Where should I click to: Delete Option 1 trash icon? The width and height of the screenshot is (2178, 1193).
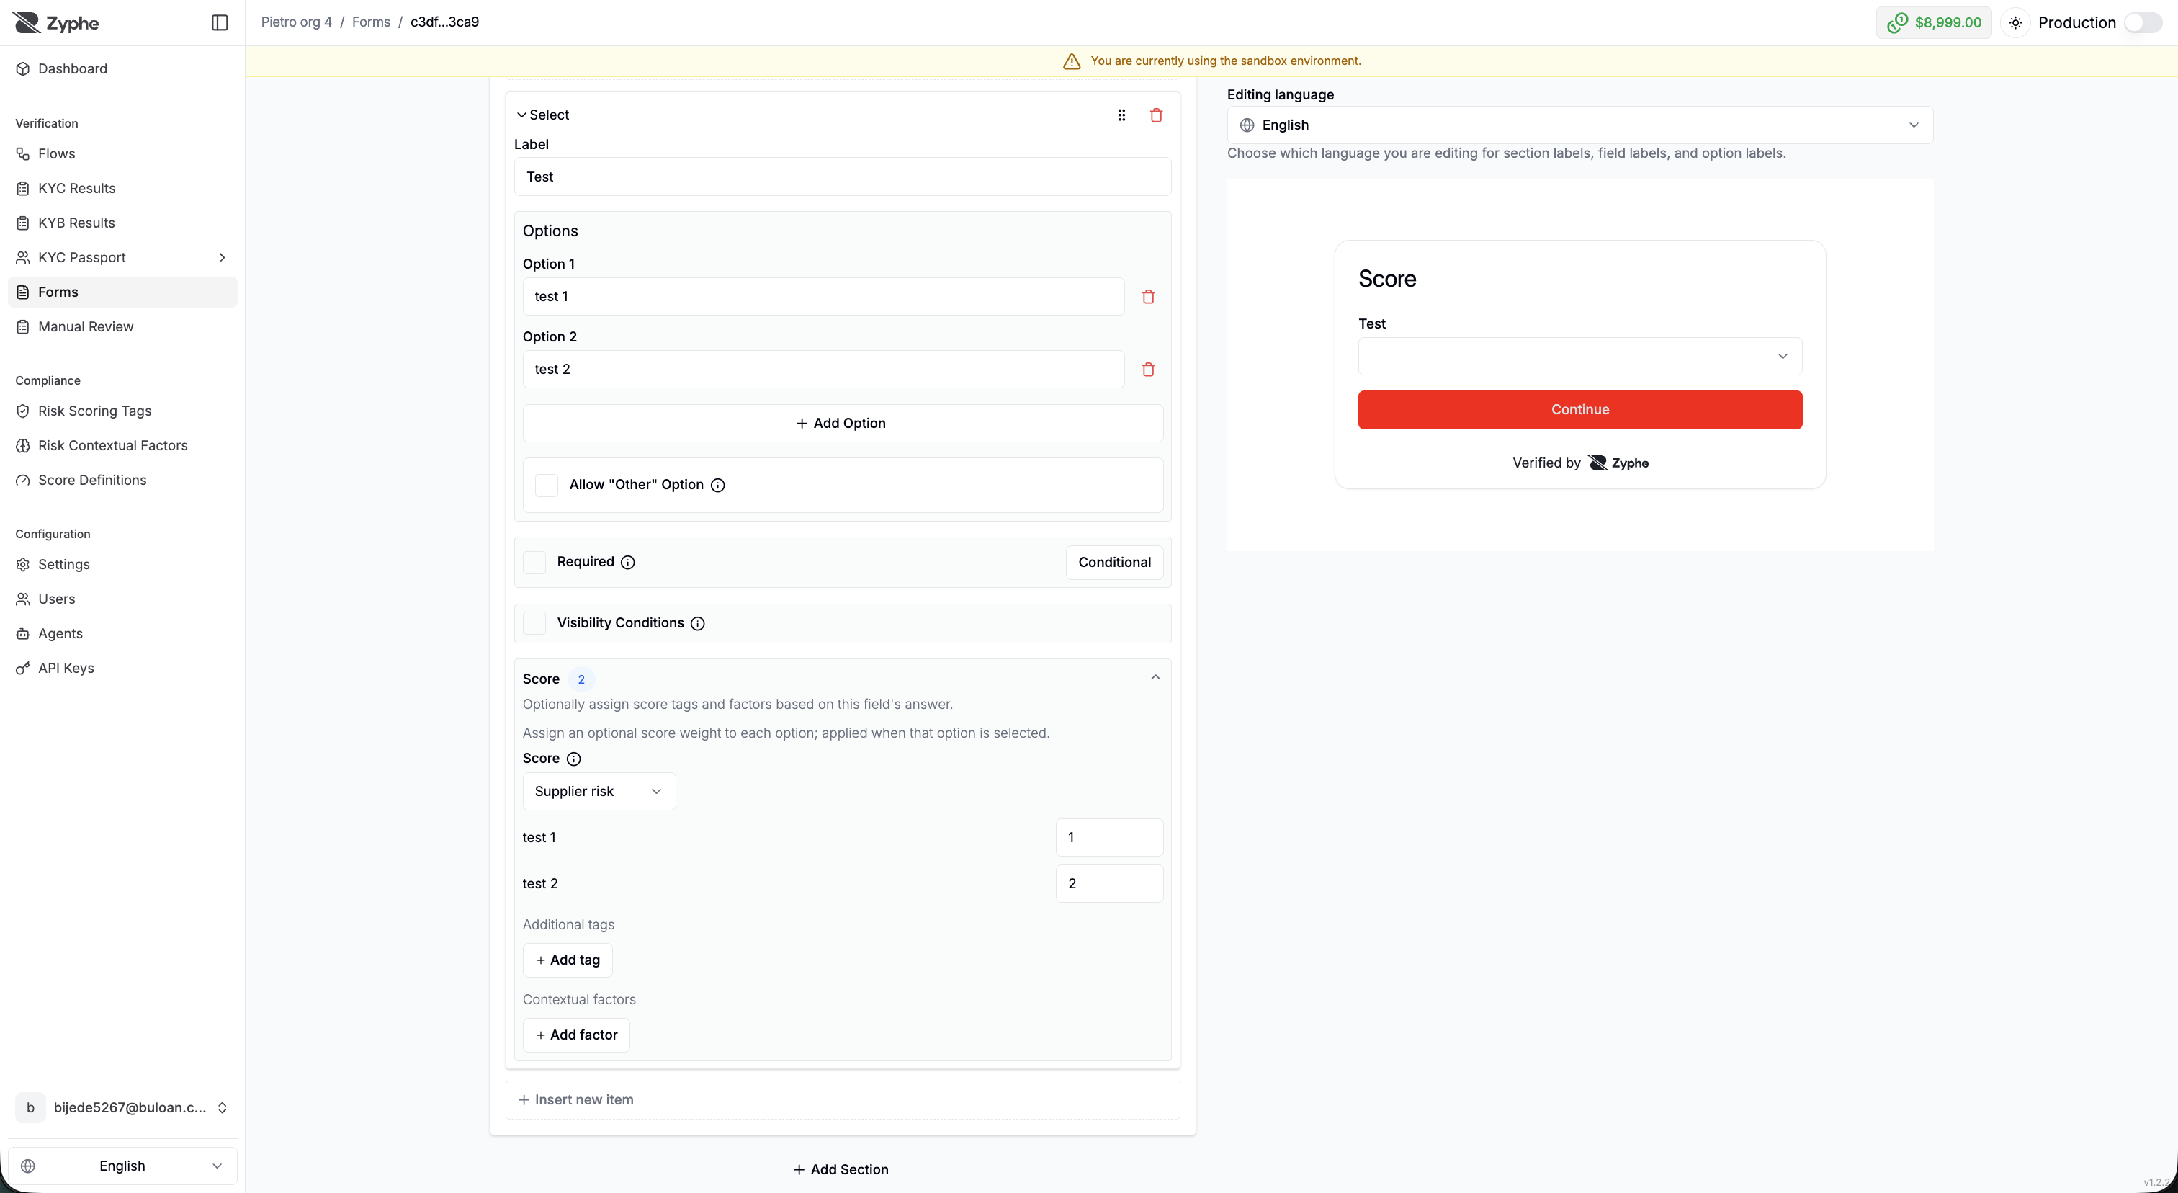coord(1148,297)
